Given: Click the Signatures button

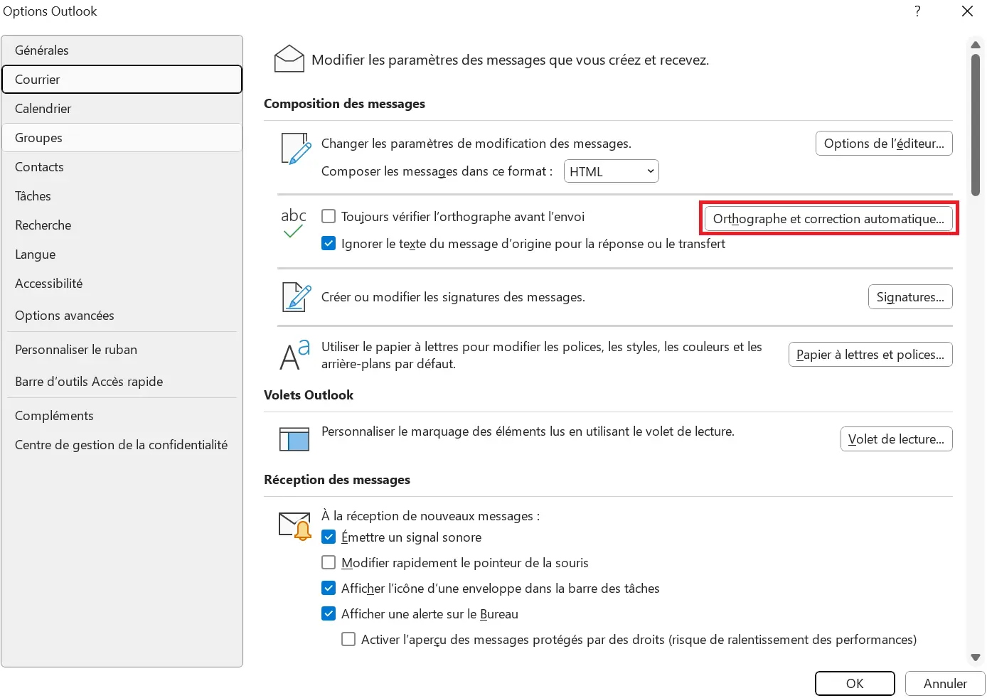Looking at the screenshot, I should pyautogui.click(x=910, y=297).
